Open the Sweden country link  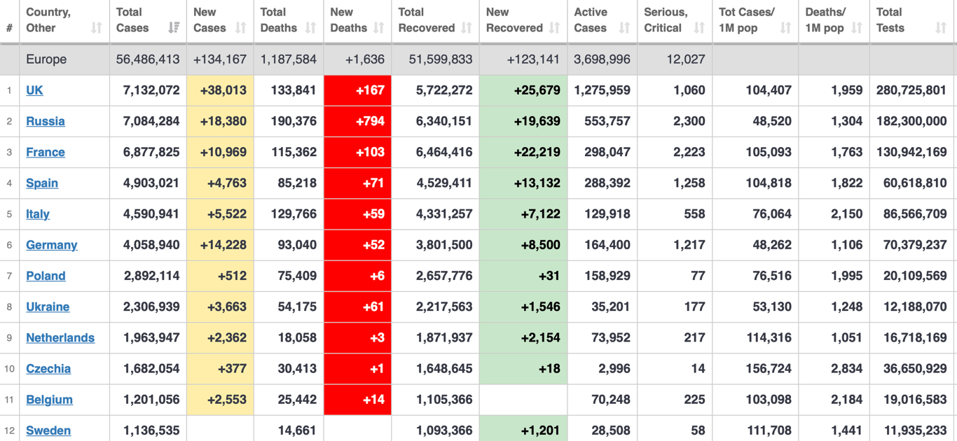48,430
